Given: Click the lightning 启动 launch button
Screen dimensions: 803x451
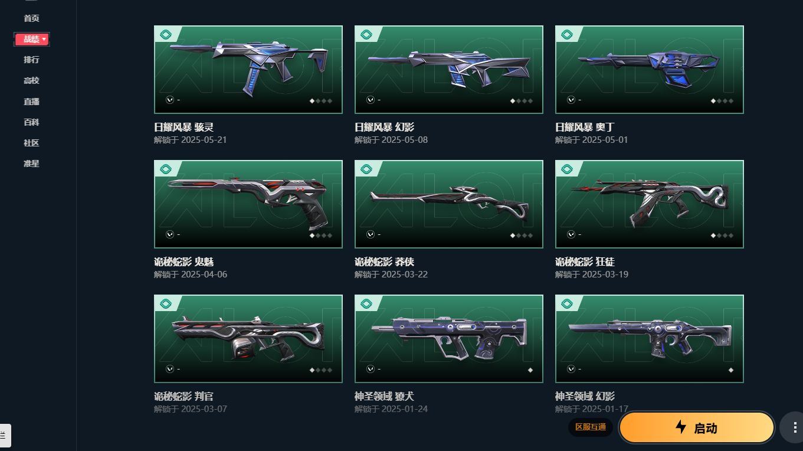Looking at the screenshot, I should (x=696, y=427).
